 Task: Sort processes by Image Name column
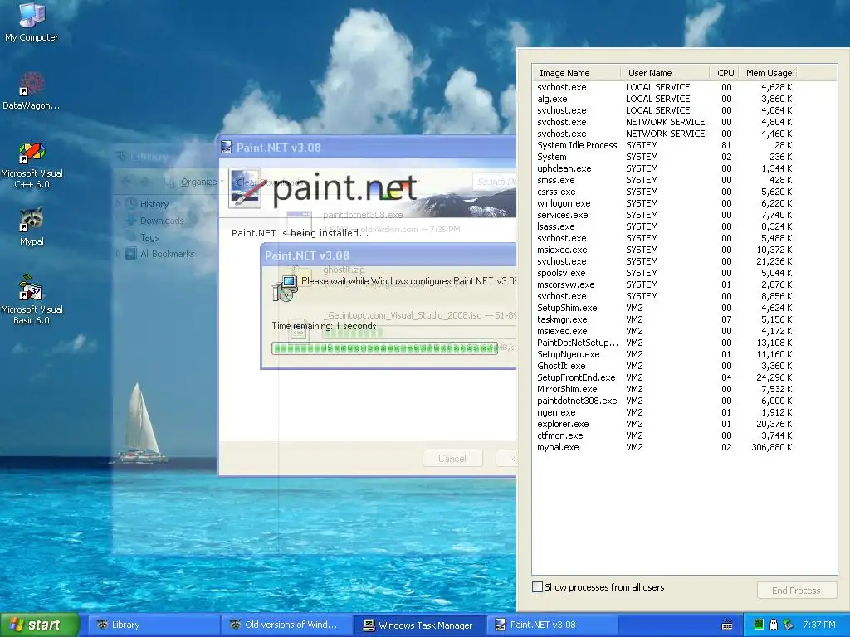point(577,73)
